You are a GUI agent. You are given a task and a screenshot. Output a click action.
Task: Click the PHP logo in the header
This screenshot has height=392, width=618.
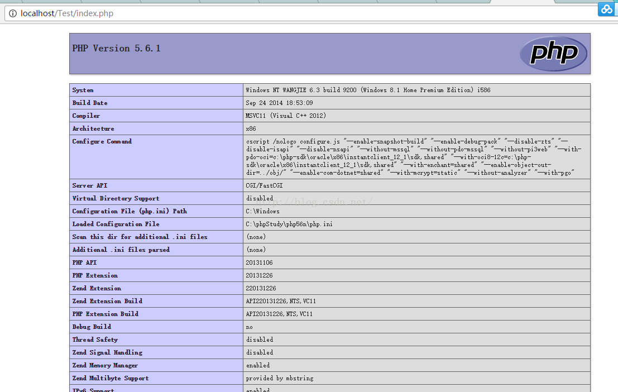coord(553,54)
